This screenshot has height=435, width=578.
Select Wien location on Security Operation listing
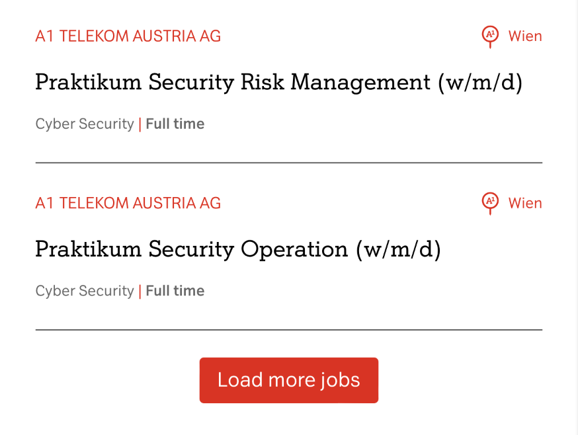coord(525,203)
